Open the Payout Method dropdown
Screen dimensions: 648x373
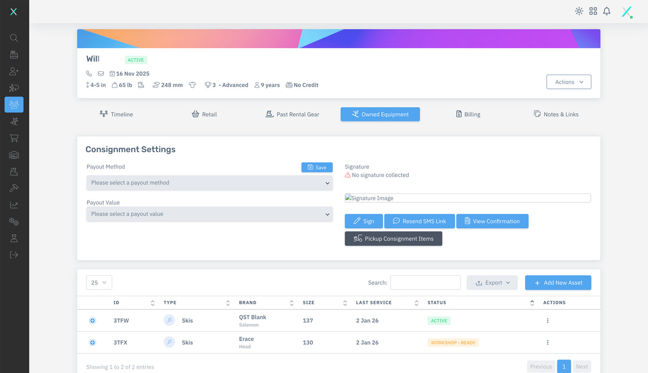tap(210, 183)
